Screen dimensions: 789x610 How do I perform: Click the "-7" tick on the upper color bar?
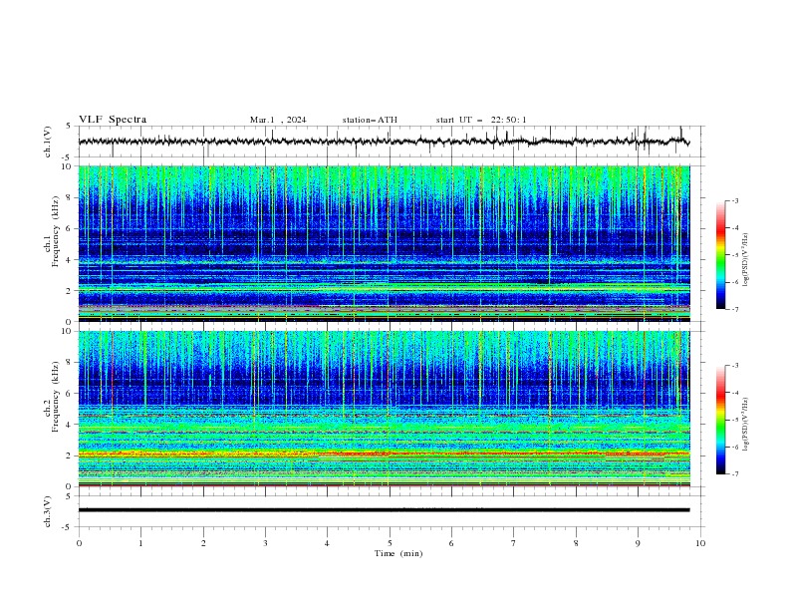[x=734, y=309]
